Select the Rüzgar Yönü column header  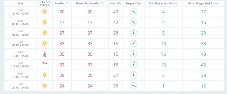[x=133, y=4]
